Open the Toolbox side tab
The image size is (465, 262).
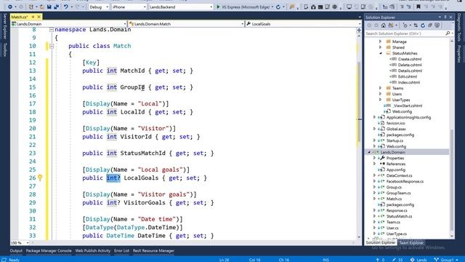pos(5,49)
